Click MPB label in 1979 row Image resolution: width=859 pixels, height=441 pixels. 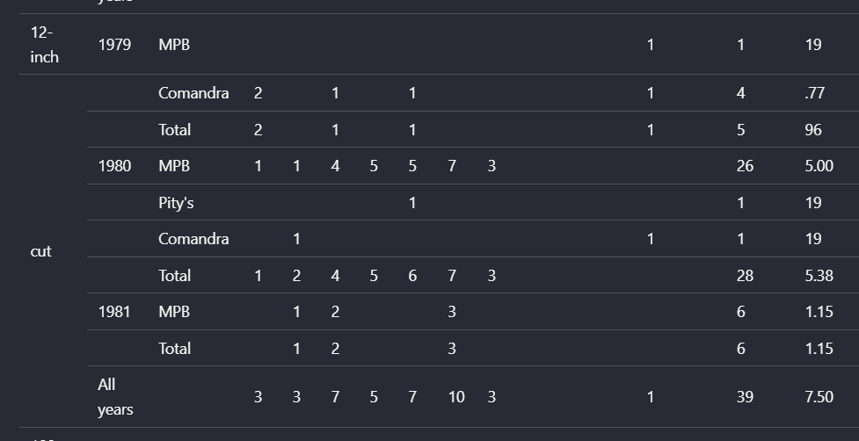(174, 45)
